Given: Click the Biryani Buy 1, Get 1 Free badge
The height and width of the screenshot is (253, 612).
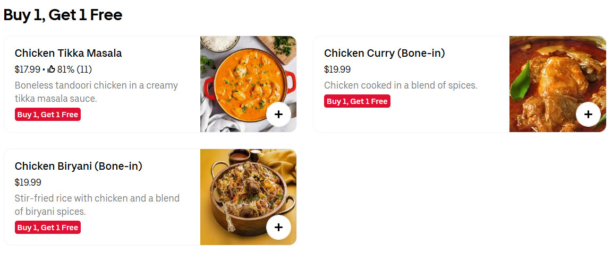Looking at the screenshot, I should tap(48, 228).
